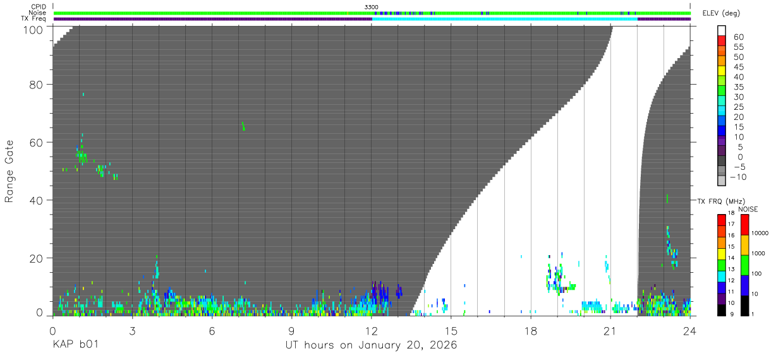Pick the orange segment of the NOISE bar
This screenshot has height=358, width=776.
(744, 244)
